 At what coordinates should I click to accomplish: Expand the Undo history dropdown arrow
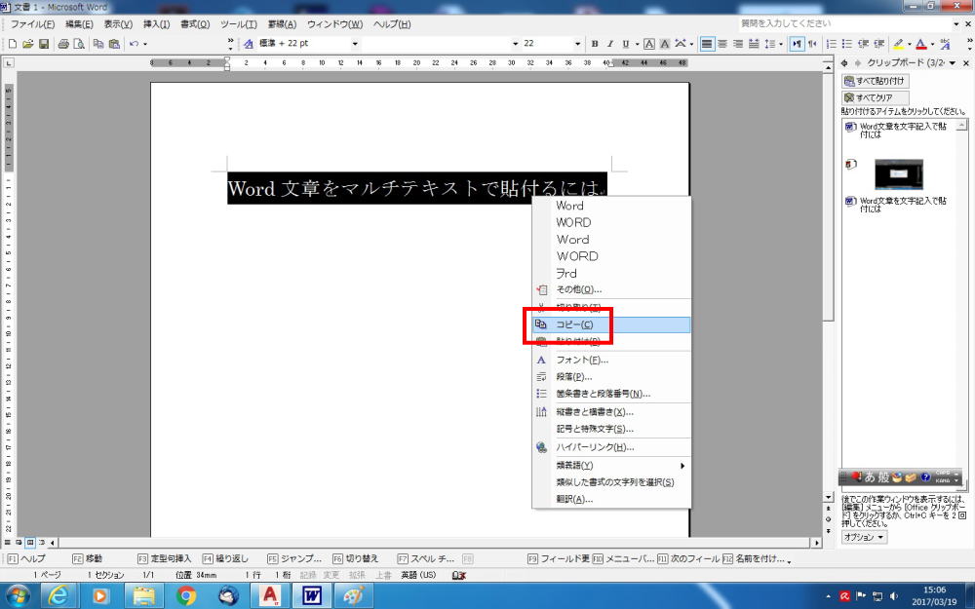point(145,44)
